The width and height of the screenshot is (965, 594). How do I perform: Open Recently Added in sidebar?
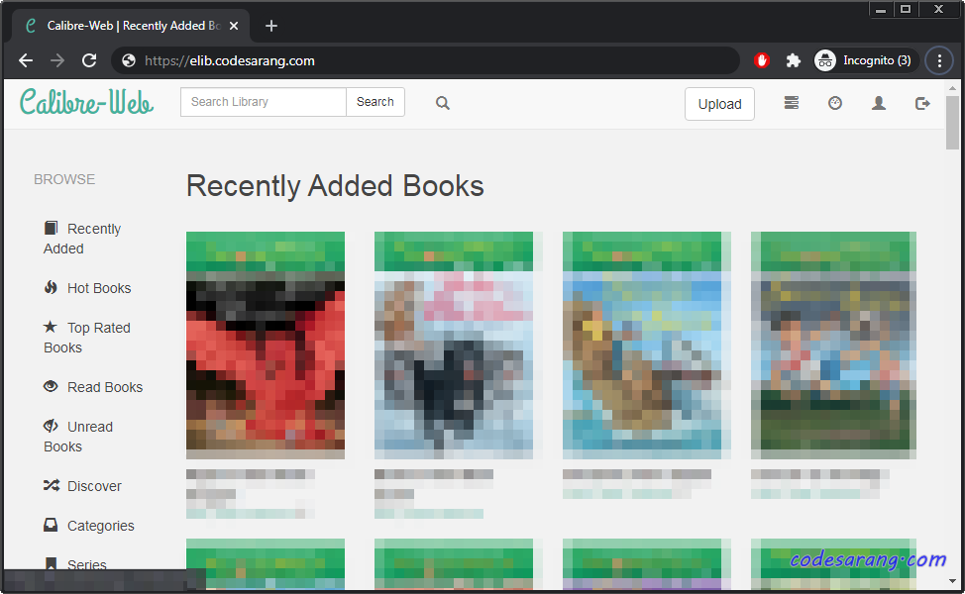(82, 239)
